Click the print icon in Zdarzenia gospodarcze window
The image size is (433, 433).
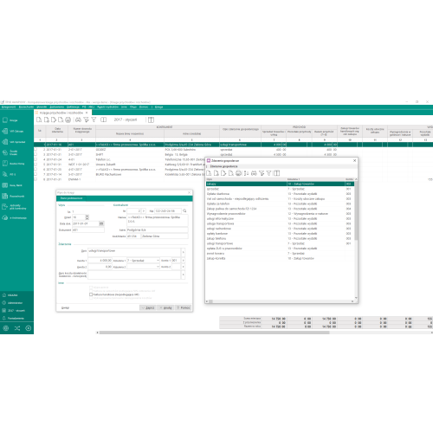(x=238, y=173)
